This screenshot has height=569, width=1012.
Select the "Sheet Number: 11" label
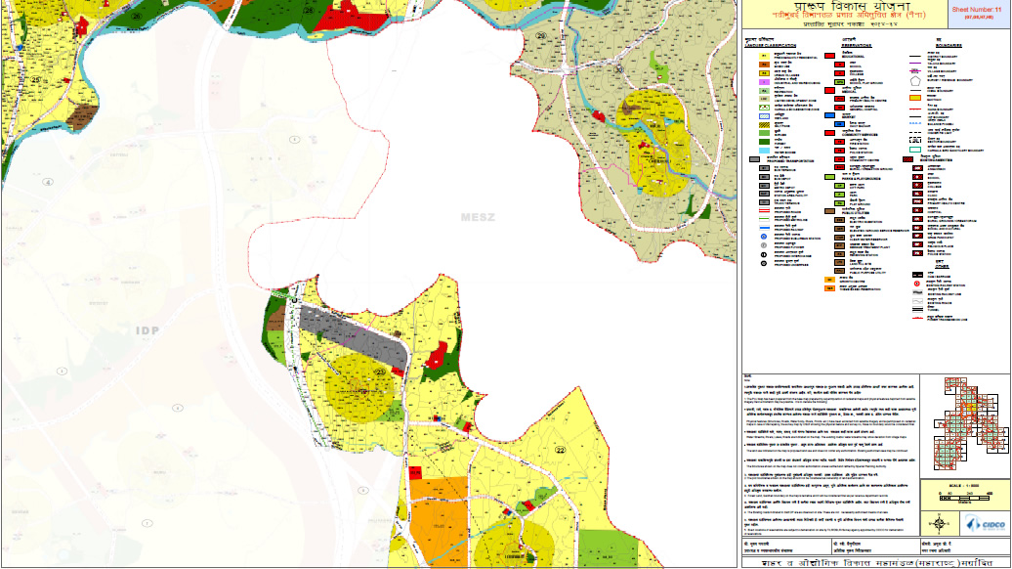pos(977,10)
